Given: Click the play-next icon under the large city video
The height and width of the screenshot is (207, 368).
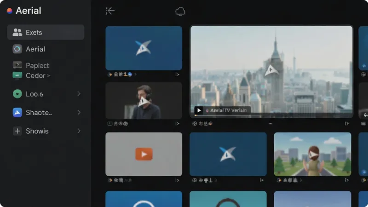Looking at the screenshot, I should tap(347, 123).
